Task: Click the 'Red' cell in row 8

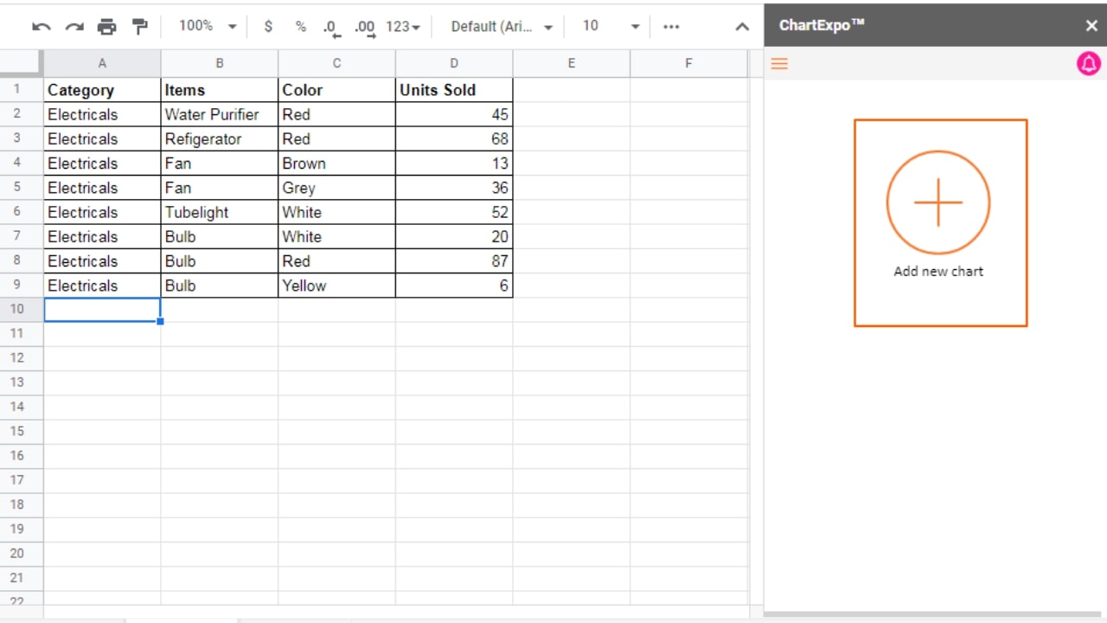Action: 336,261
